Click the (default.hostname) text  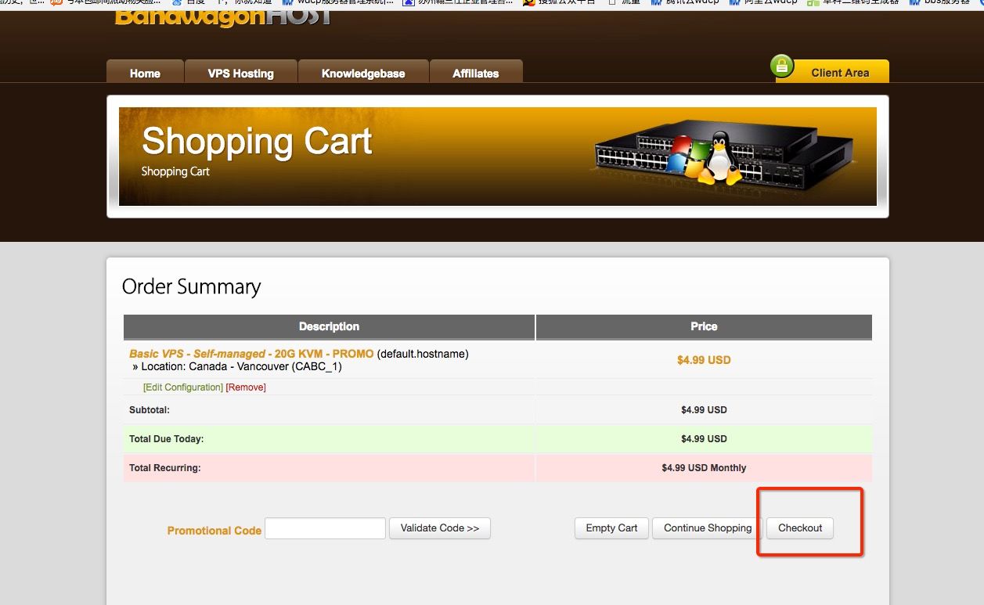tap(423, 354)
